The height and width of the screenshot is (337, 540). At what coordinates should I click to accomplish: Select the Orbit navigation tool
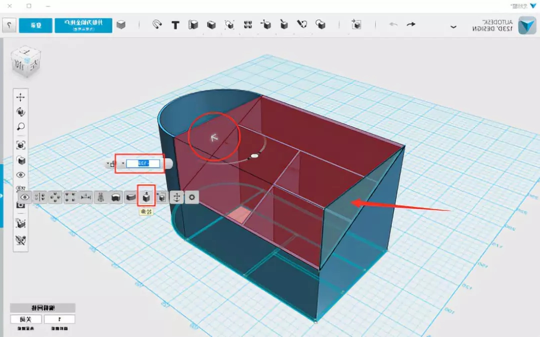click(x=20, y=112)
